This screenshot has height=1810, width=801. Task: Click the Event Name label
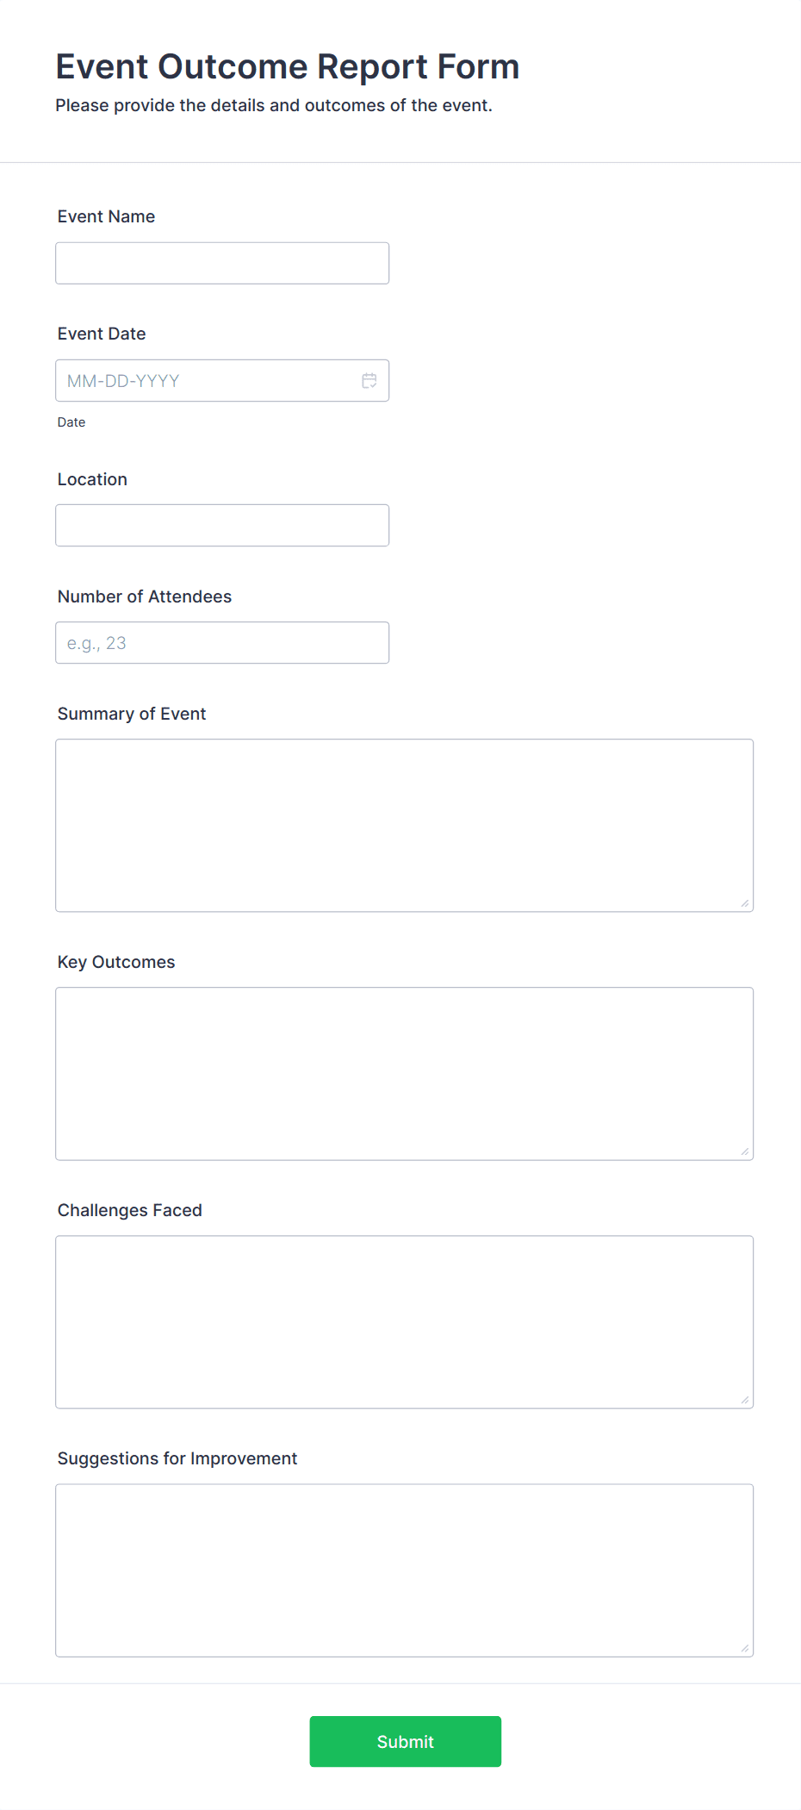[x=105, y=216]
